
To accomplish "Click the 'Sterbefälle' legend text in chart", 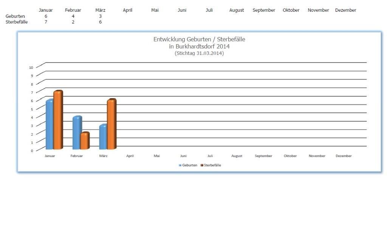I will coord(212,165).
